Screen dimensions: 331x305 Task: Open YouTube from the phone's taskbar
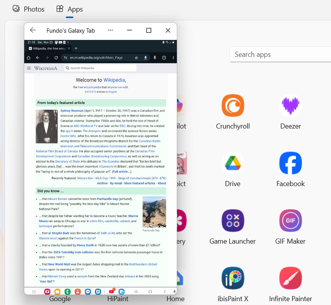coord(111,291)
